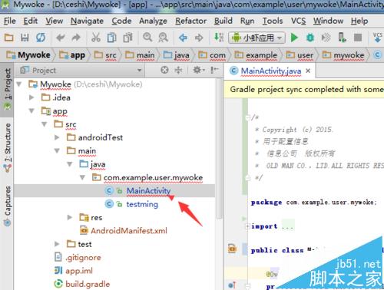Viewport: 384px width, 290px height.
Task: Start Debug with the bug icon
Action: [x=310, y=38]
